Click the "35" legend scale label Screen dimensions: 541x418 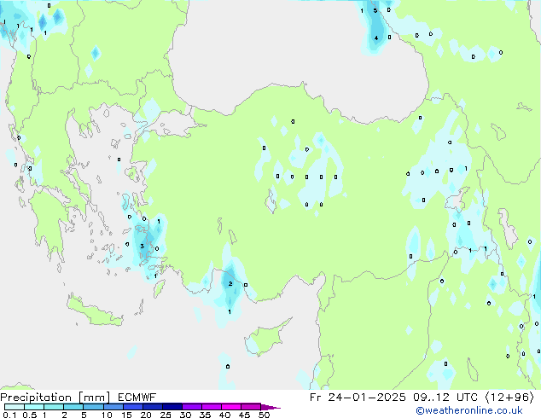205,415
